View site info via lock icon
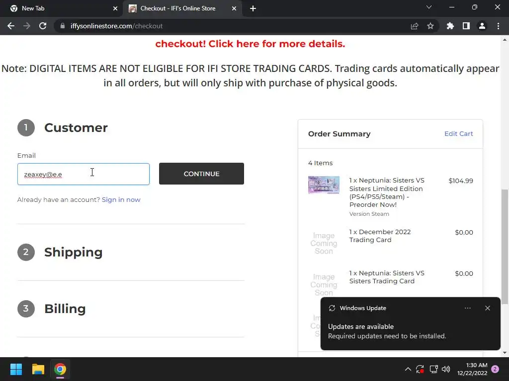 click(62, 26)
